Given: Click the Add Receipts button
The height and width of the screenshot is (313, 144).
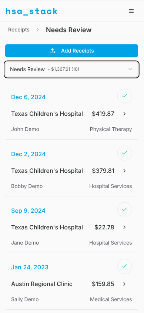Looking at the screenshot, I should coord(71,51).
